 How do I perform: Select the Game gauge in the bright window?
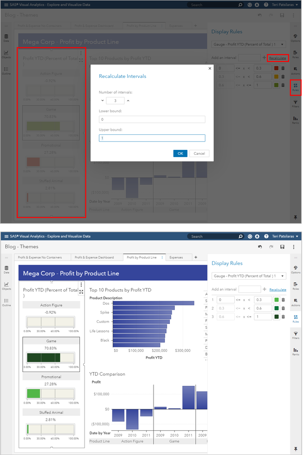pos(51,354)
